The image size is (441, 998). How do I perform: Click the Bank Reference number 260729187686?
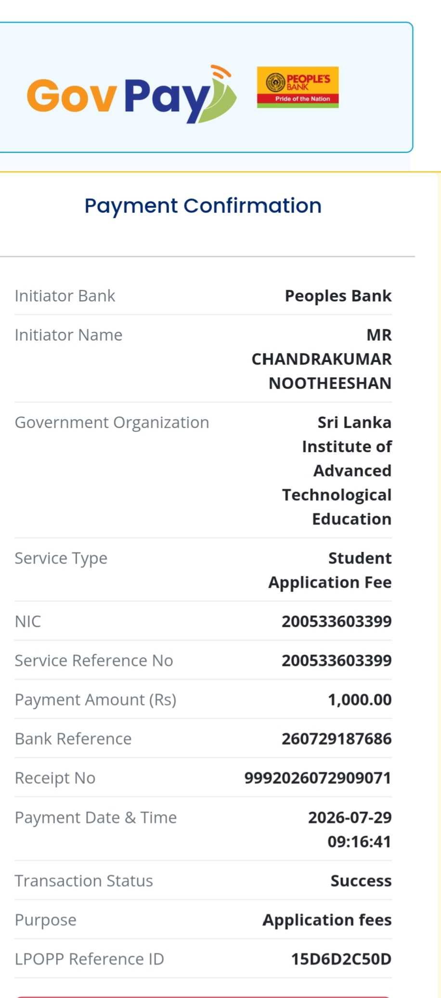[x=337, y=739]
